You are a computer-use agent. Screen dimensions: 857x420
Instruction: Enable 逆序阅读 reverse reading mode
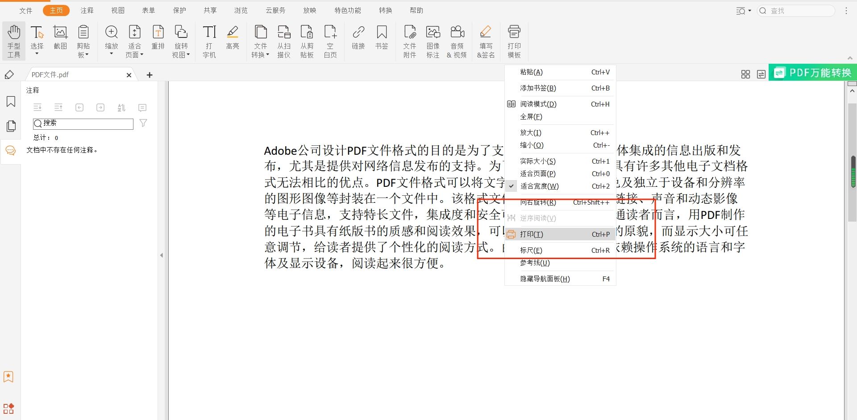pos(537,218)
